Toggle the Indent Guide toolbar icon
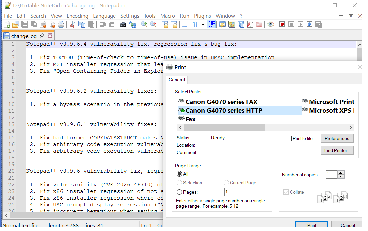Screen dimensions: 368x231 [211, 24]
